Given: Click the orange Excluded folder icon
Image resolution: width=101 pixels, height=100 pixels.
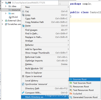Looking at the screenshot, I should point(71,94).
